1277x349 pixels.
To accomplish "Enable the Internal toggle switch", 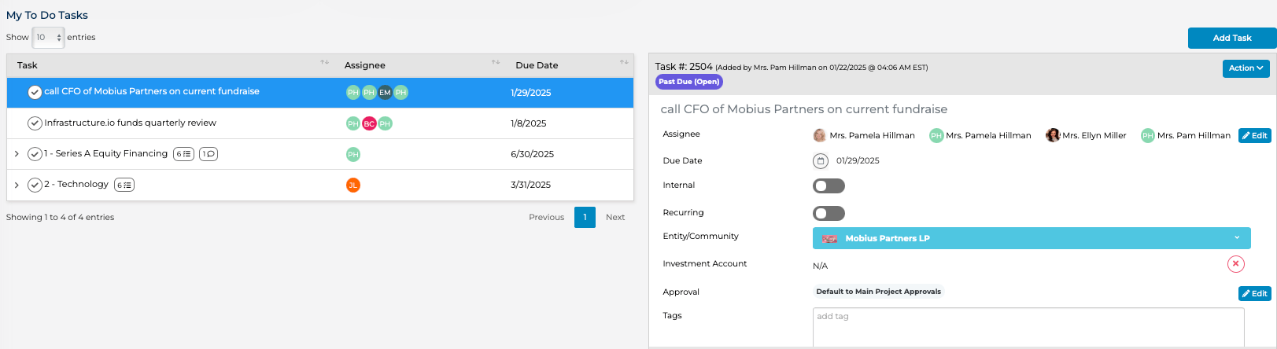I will (x=829, y=186).
